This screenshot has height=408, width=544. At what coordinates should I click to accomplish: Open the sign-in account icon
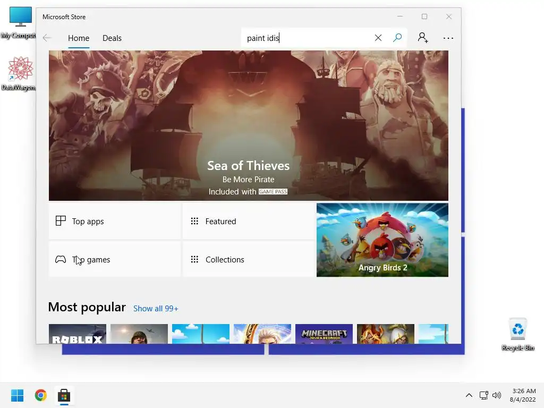423,38
